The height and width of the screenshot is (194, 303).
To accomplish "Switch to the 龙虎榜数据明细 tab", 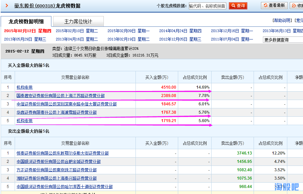I will pos(26,21).
